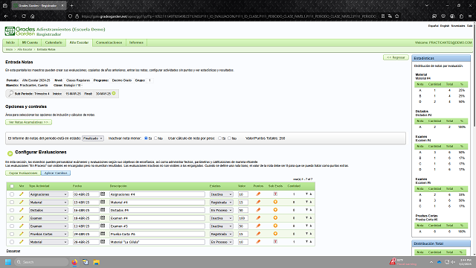Viewport: 476px width, 268px height.
Task: Open Estatus dropdown for Material #4 row
Action: pos(222,202)
